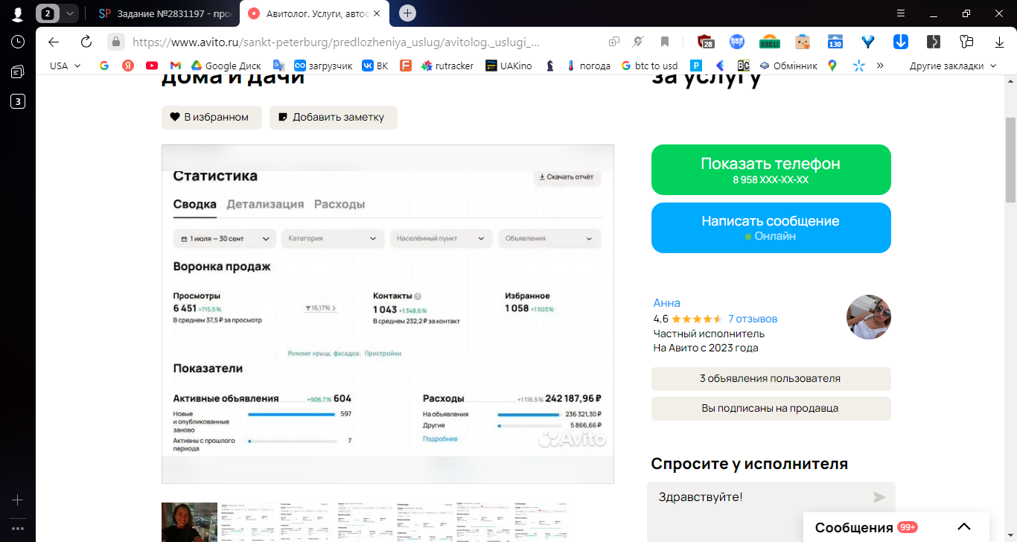Open the загрузчик bookmark
Screen dimensions: 1017x542
click(x=323, y=66)
